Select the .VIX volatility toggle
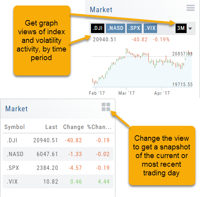The height and width of the screenshot is (197, 200). coord(150,28)
